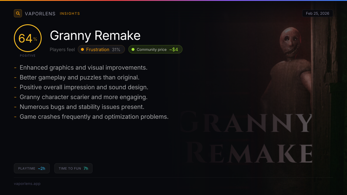Image resolution: width=347 pixels, height=195 pixels.
Task: Click the 64% positive score circle
Action: [28, 38]
